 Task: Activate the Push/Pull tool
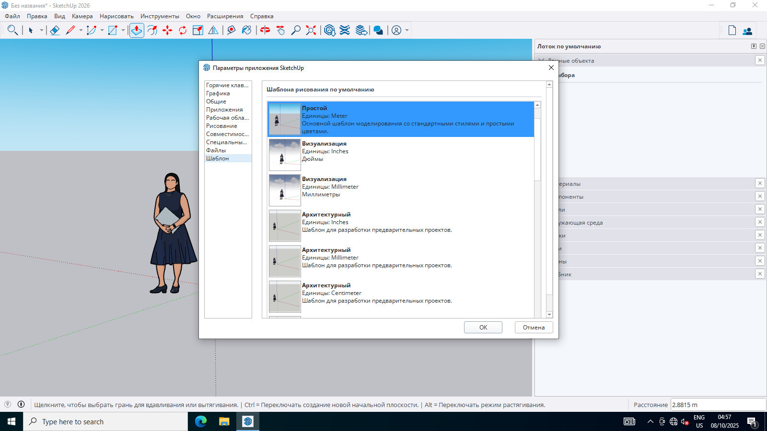137,30
